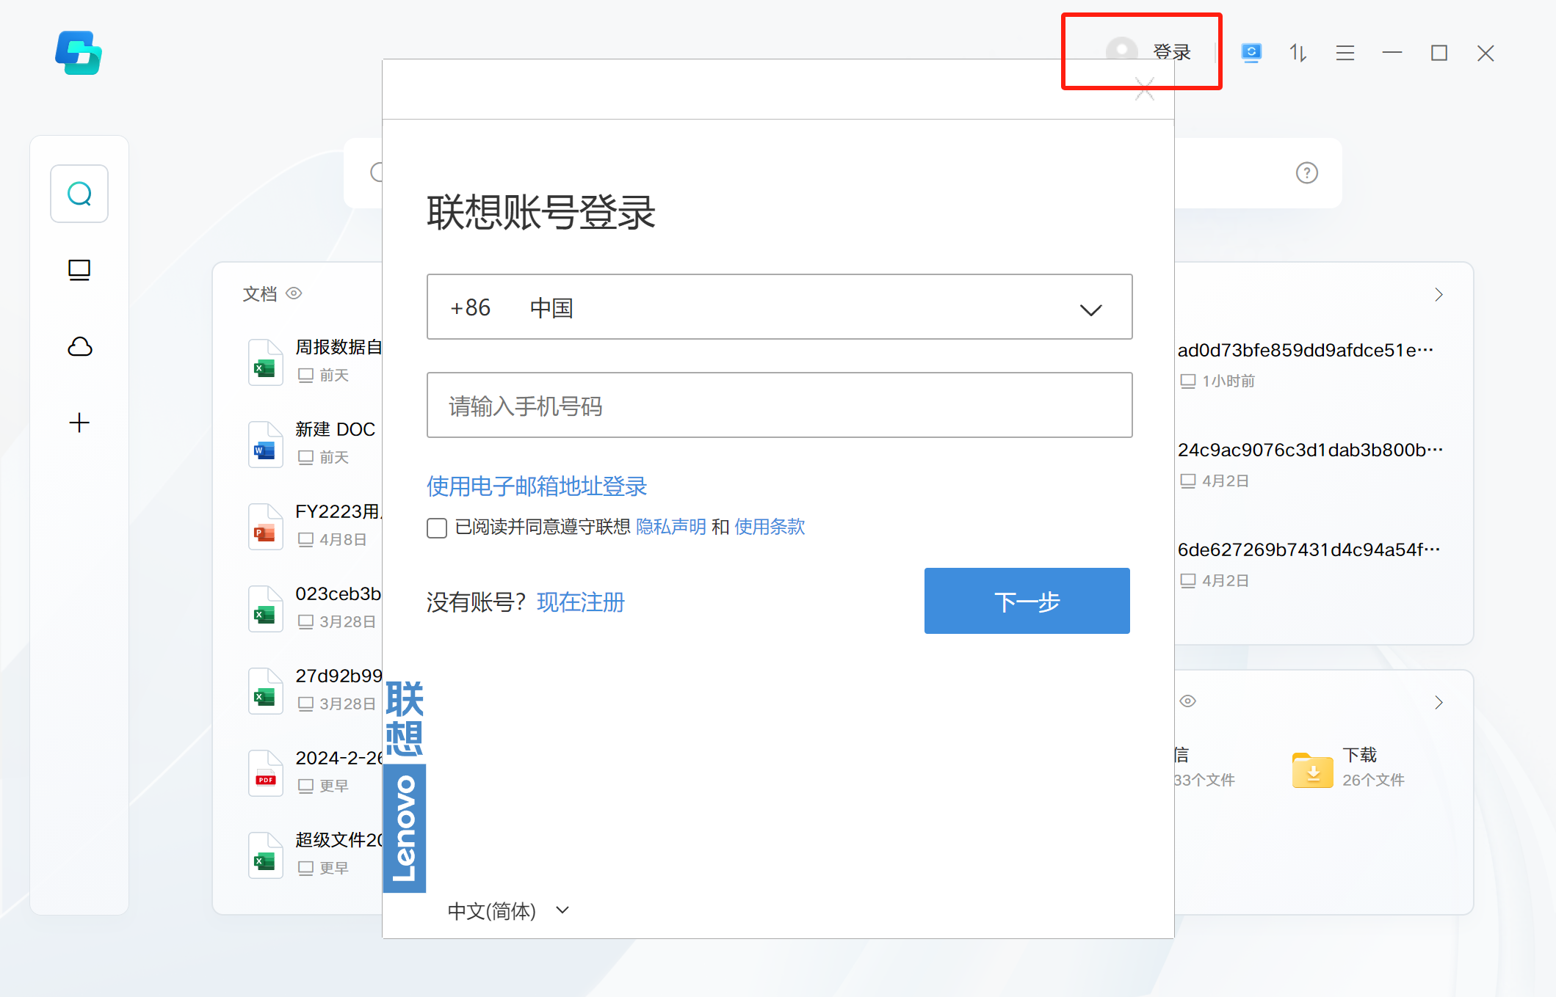This screenshot has width=1556, height=997.
Task: Expand the top right panel chevron
Action: [1439, 295]
